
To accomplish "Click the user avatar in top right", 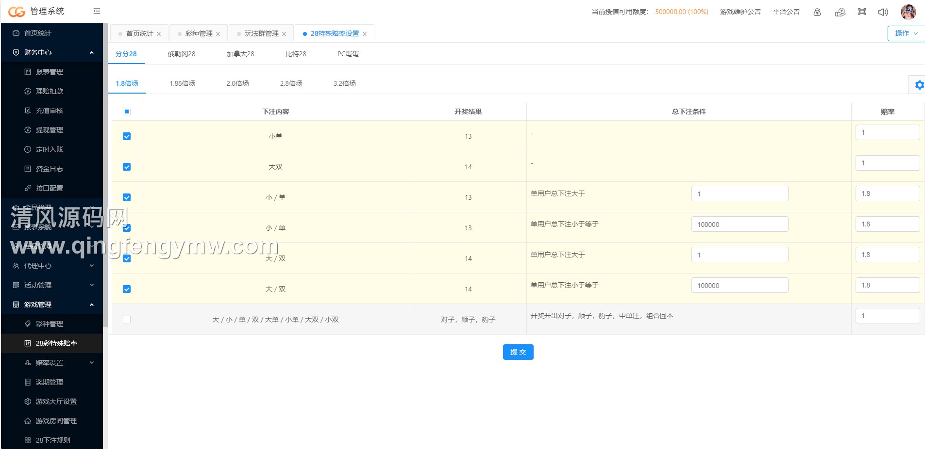I will pos(908,12).
